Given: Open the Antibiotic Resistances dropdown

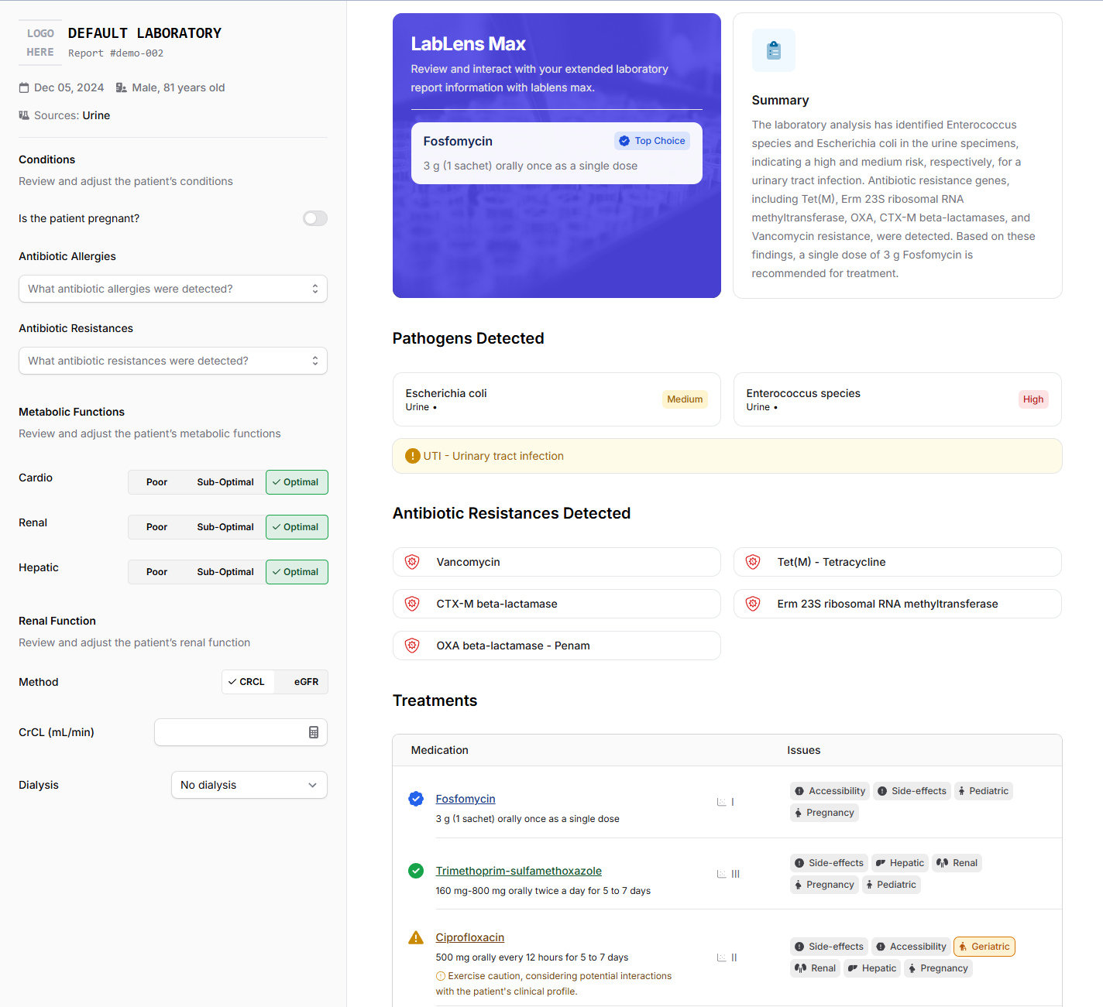Looking at the screenshot, I should coord(173,361).
